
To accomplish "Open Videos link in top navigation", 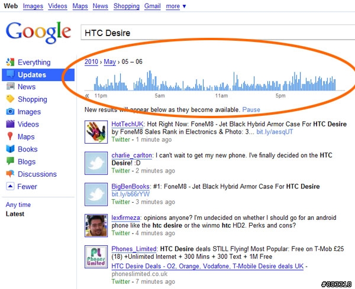I will 57,6.
